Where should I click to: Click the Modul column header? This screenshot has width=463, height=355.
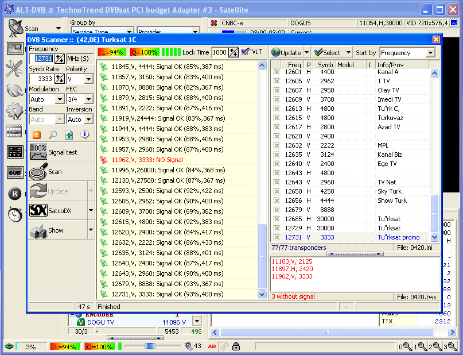pos(351,64)
